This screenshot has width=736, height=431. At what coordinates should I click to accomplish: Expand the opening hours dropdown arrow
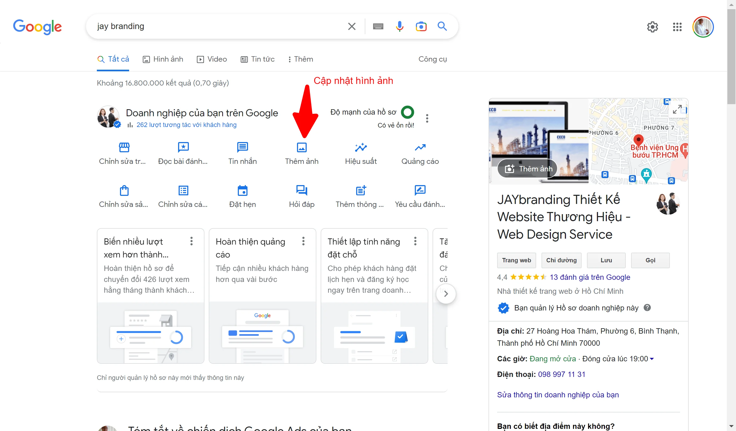[652, 359]
